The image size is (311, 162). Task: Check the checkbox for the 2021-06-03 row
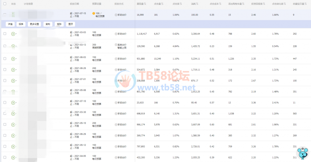click(x=5, y=59)
